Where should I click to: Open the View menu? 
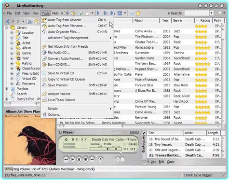[x=27, y=13]
